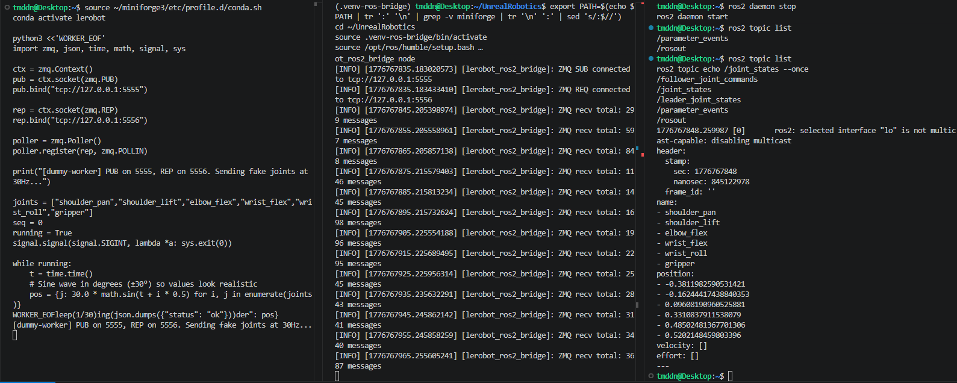Click 'running = True' line

click(x=42, y=232)
